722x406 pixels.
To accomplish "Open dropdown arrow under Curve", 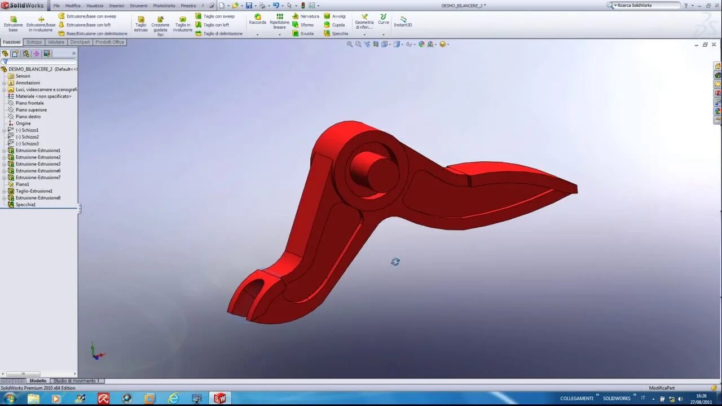I will pyautogui.click(x=384, y=34).
